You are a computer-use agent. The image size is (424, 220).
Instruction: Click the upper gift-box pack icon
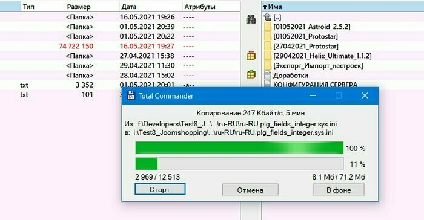[x=251, y=56]
